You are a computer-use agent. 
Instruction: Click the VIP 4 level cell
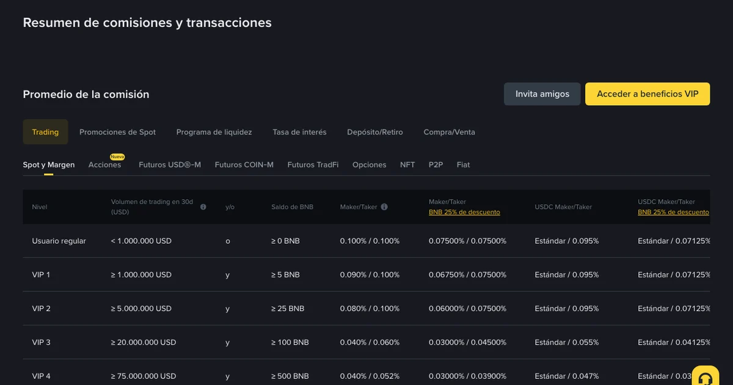point(41,376)
